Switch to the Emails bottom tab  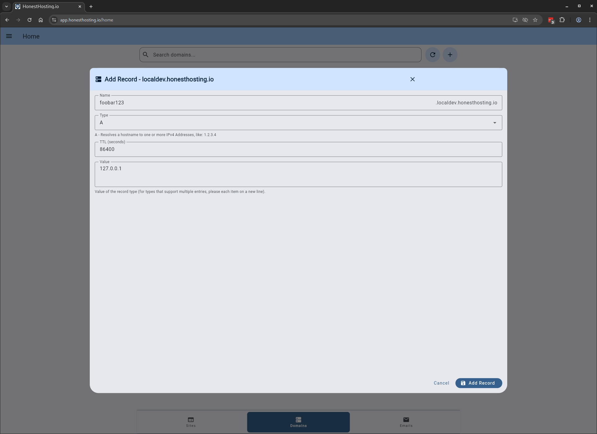pyautogui.click(x=406, y=422)
